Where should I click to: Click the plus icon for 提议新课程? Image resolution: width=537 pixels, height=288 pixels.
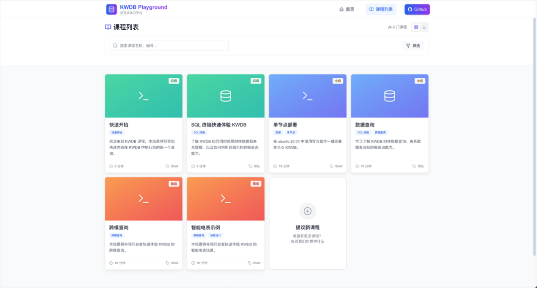[308, 211]
